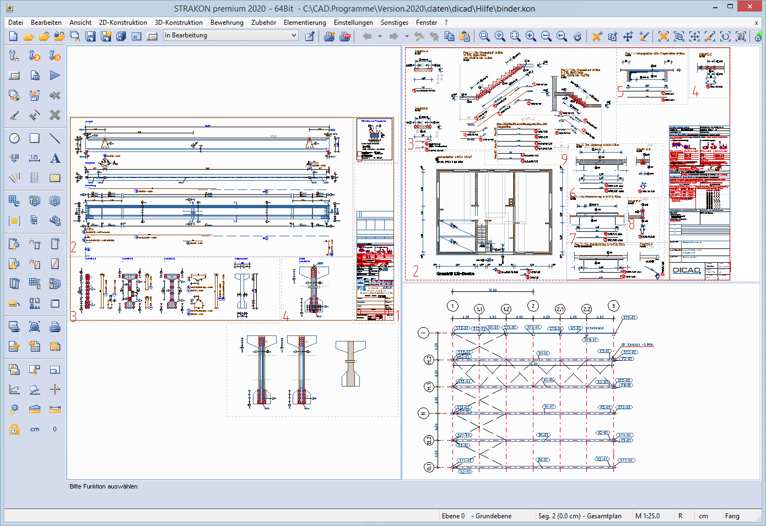
Task: Click the large gray X delete icon
Action: (x=55, y=115)
